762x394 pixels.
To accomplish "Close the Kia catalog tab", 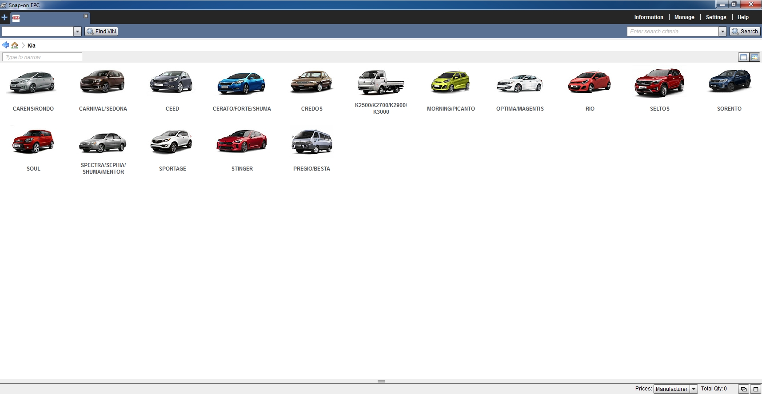I will tap(86, 16).
